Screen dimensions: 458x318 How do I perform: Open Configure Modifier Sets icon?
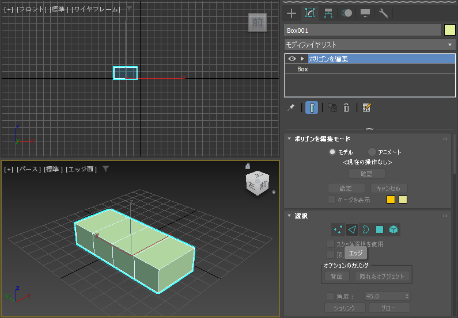pyautogui.click(x=366, y=108)
